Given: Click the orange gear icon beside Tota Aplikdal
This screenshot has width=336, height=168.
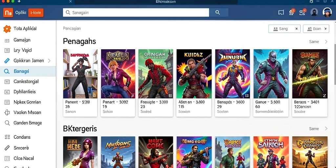Looking at the screenshot, I should click(7, 29).
